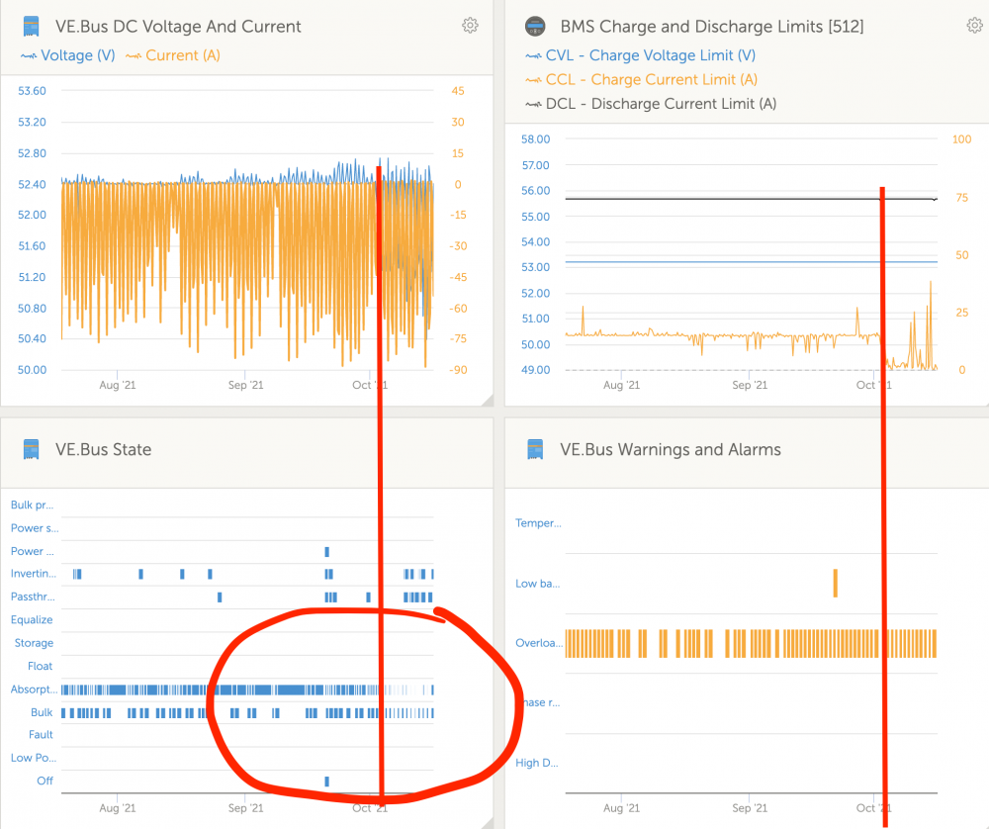989x829 pixels.
Task: Toggle CVL - Charge Voltage Limit series
Action: point(640,55)
